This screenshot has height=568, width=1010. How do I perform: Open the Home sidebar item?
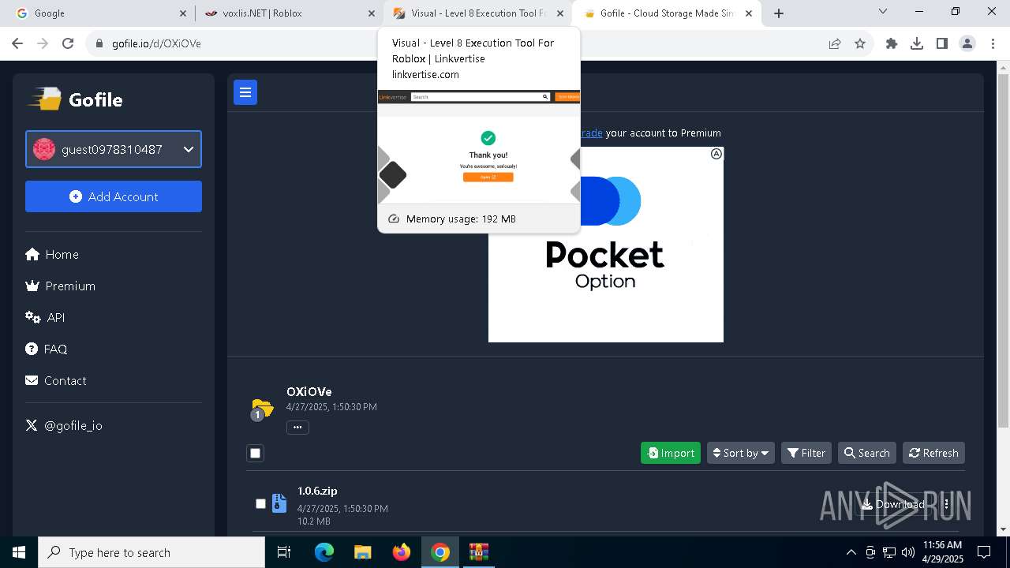point(52,254)
